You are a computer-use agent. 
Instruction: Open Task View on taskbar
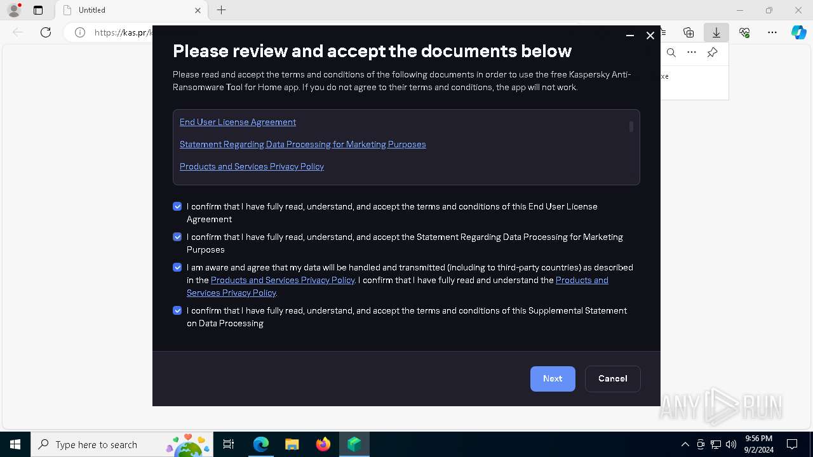pos(229,444)
